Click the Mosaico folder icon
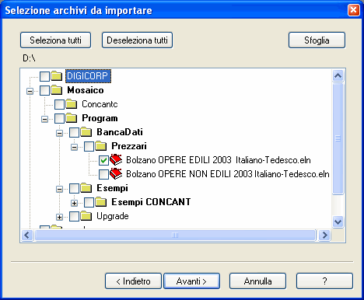The height and width of the screenshot is (300, 364). pyautogui.click(x=56, y=90)
